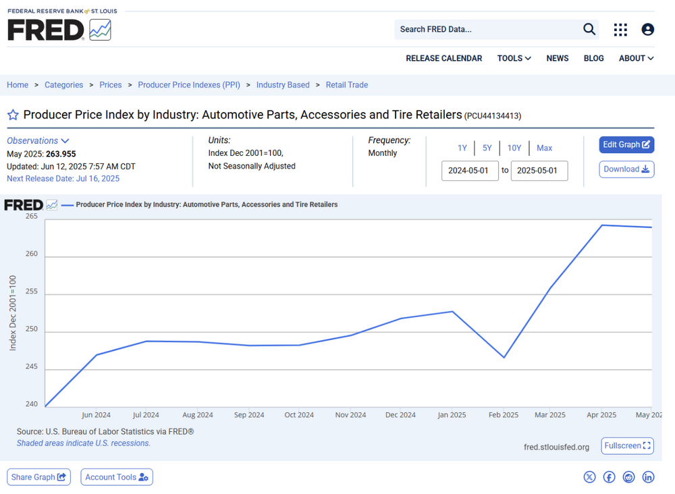
Task: Share the graph on Facebook
Action: 610,477
